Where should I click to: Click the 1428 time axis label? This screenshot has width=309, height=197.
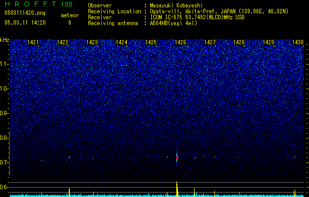click(x=239, y=42)
